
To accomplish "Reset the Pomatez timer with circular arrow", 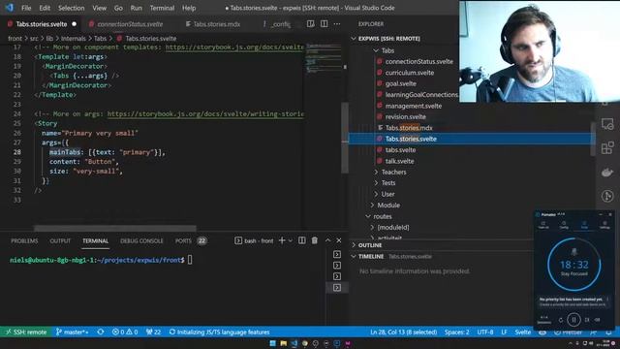I will click(x=561, y=320).
